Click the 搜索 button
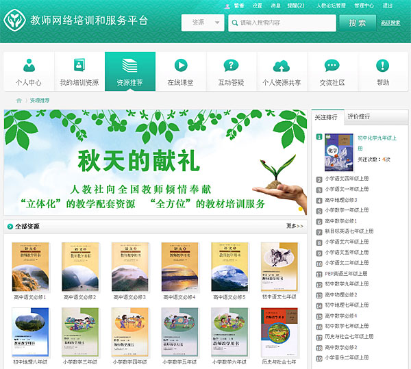This screenshot has width=411, height=369. [x=357, y=23]
